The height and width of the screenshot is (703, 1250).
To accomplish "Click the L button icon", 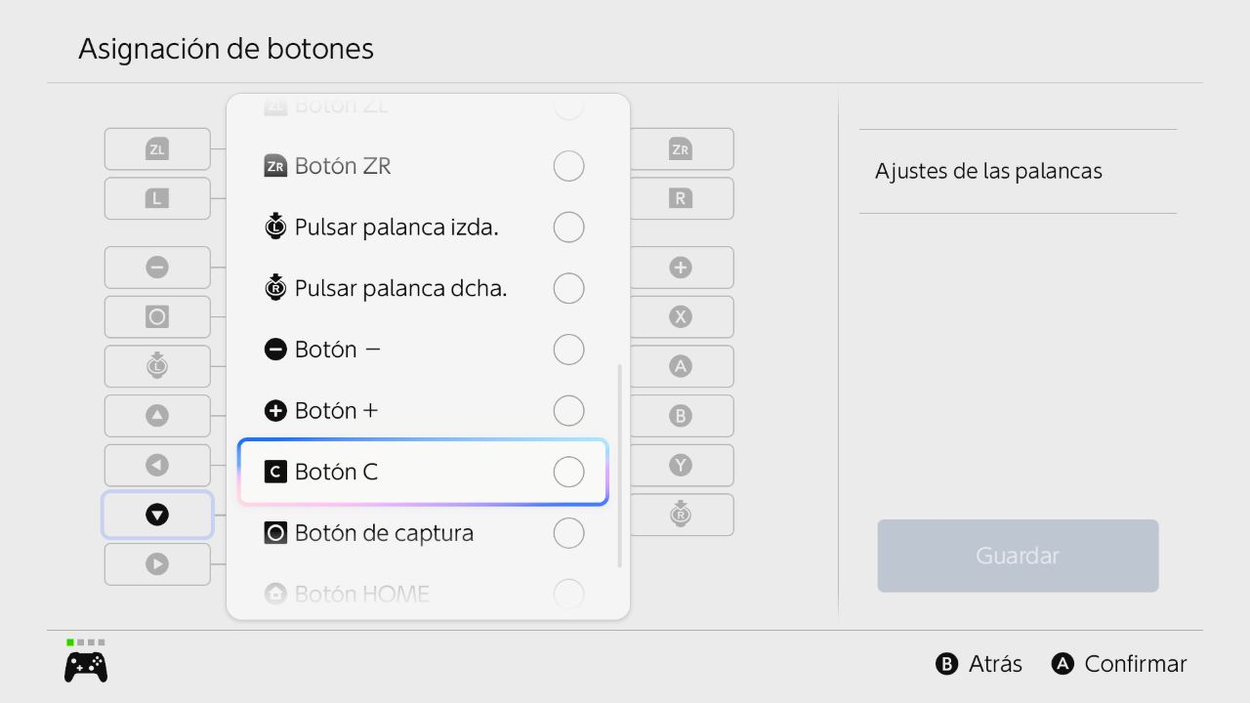I will coord(157,199).
